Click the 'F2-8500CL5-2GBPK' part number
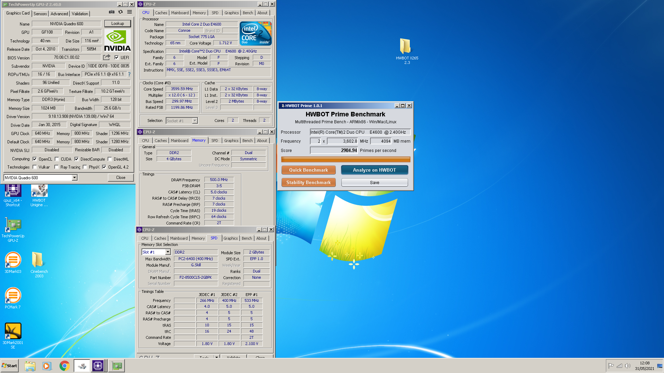This screenshot has width=664, height=373. pos(196,277)
